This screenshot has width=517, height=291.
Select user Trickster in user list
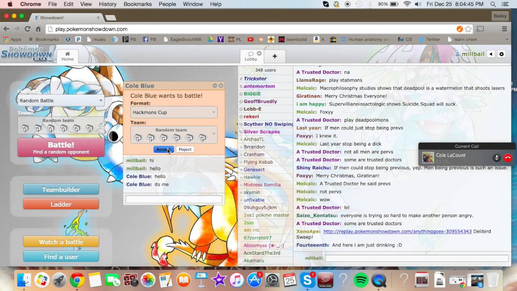point(255,78)
